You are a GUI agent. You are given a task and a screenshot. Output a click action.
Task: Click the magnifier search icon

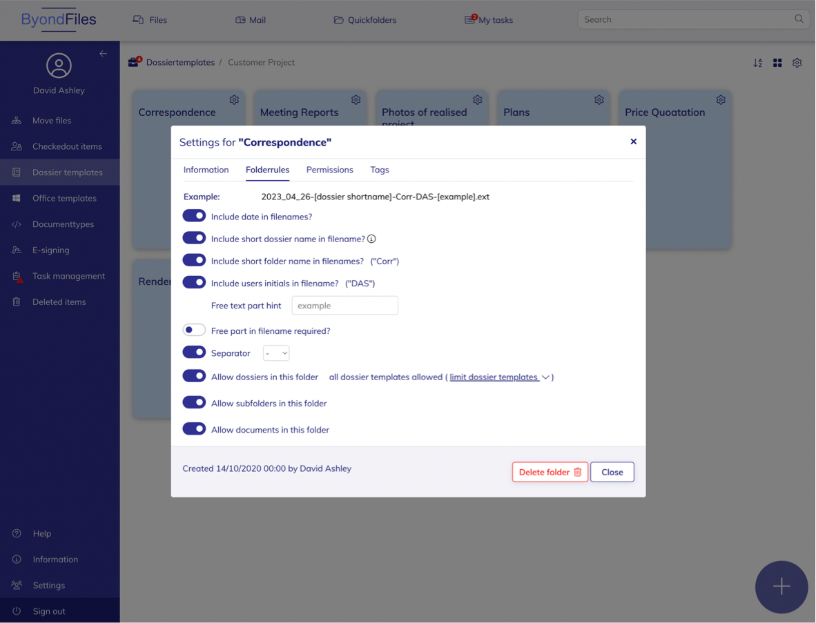pos(799,19)
